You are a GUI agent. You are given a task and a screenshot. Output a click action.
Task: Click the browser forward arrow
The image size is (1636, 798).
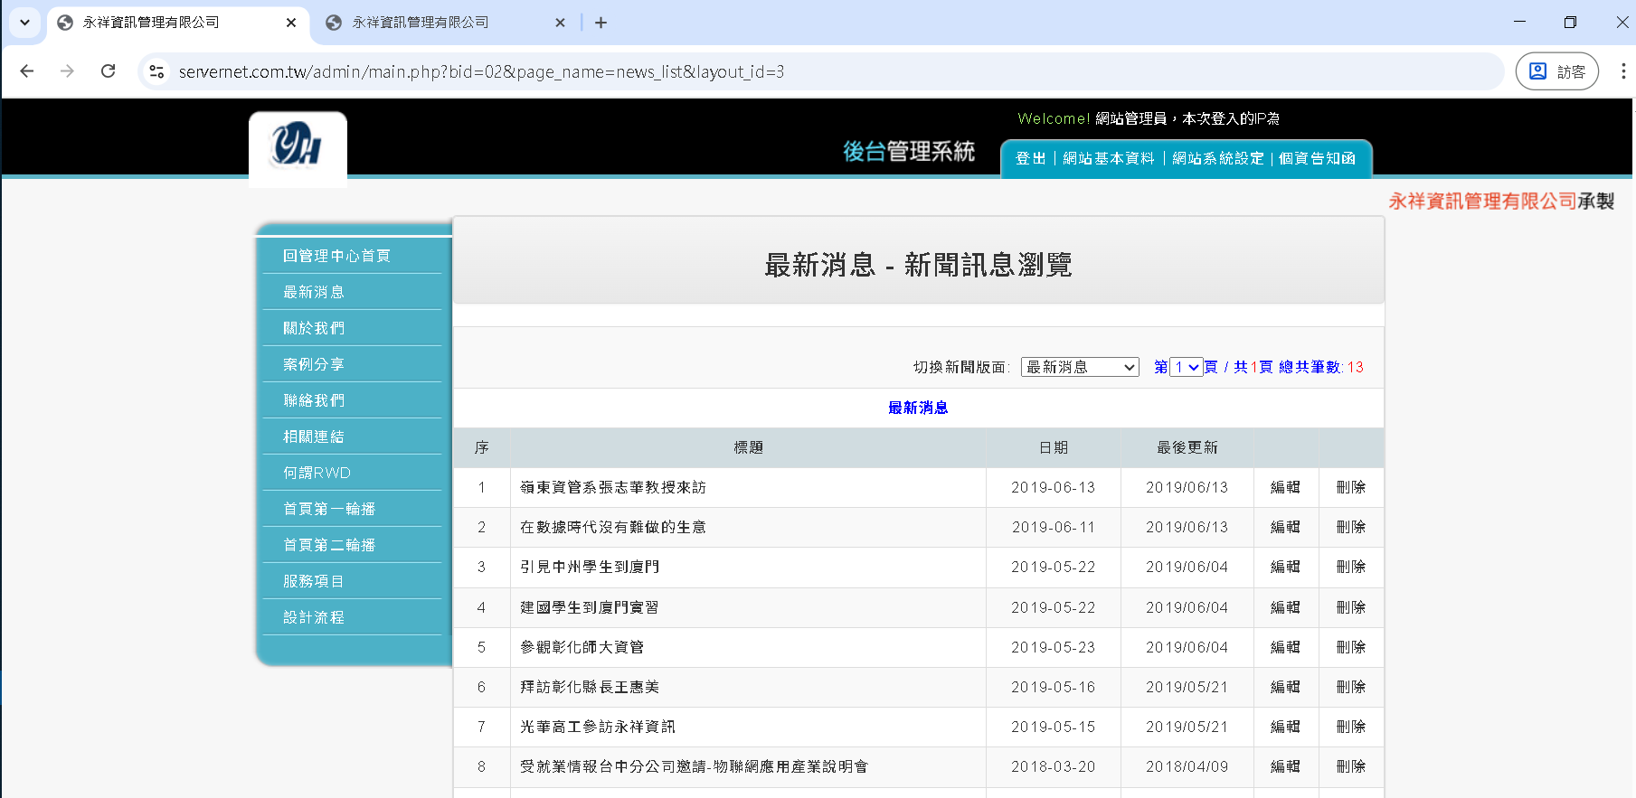pos(67,71)
